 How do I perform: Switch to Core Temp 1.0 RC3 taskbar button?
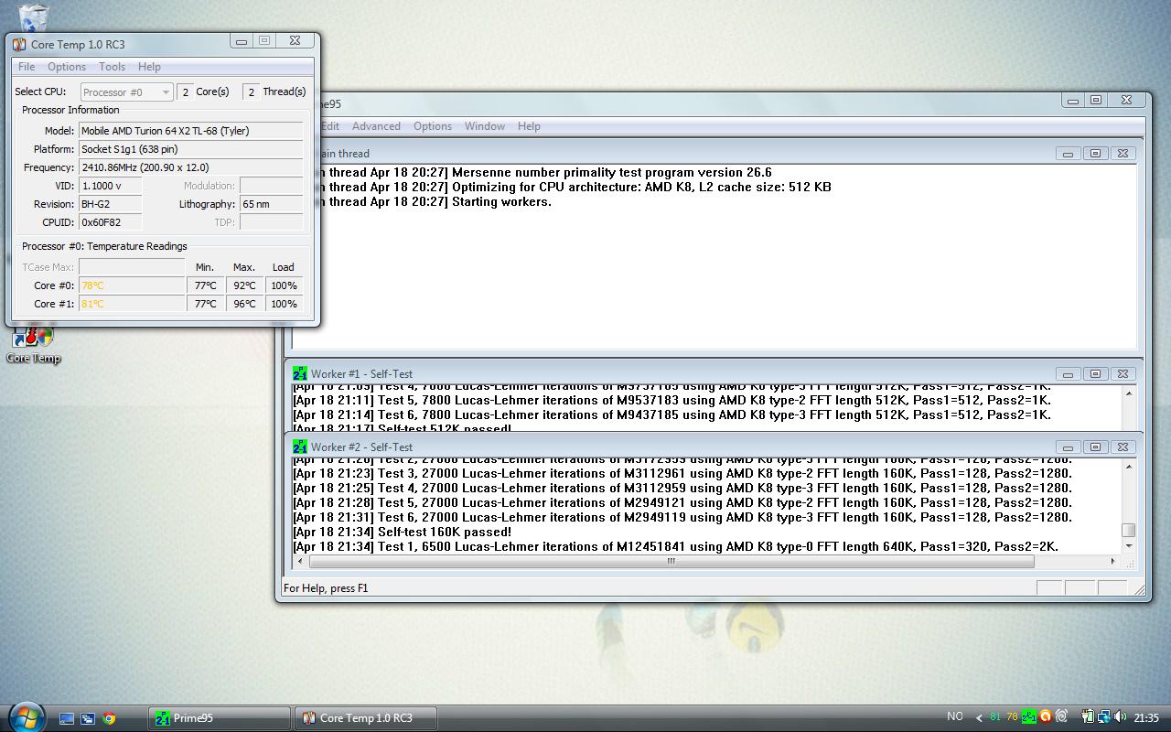tap(366, 718)
